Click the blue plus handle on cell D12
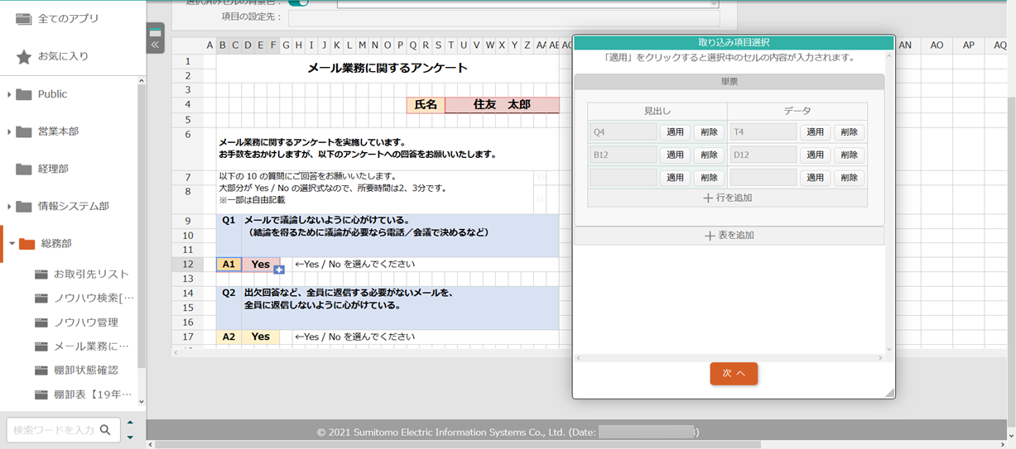The image size is (1016, 449). (279, 270)
